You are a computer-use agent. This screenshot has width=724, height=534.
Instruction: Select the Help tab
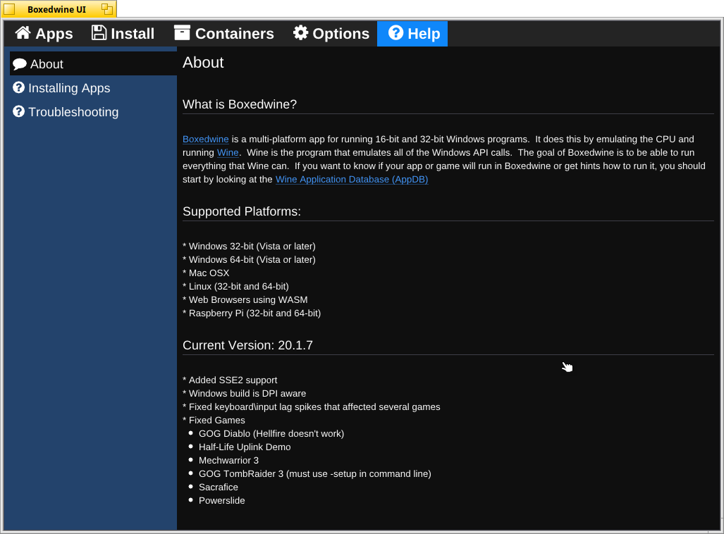(412, 34)
